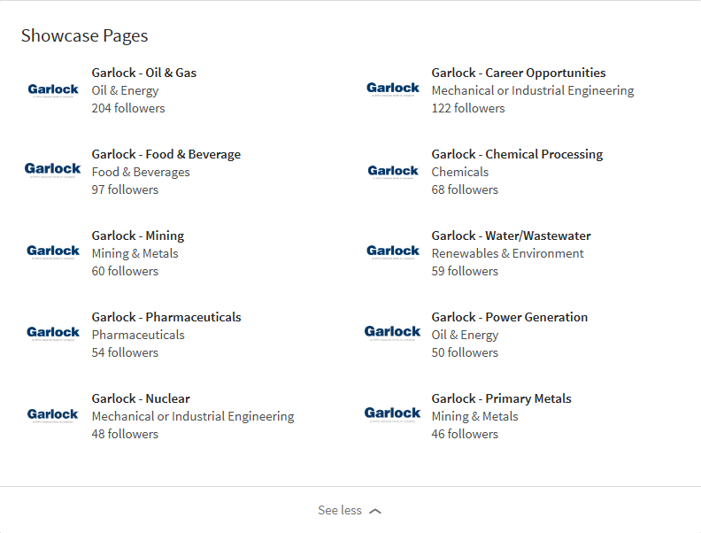Click the Garlock logo beside Water/Wastewater

pyautogui.click(x=393, y=252)
